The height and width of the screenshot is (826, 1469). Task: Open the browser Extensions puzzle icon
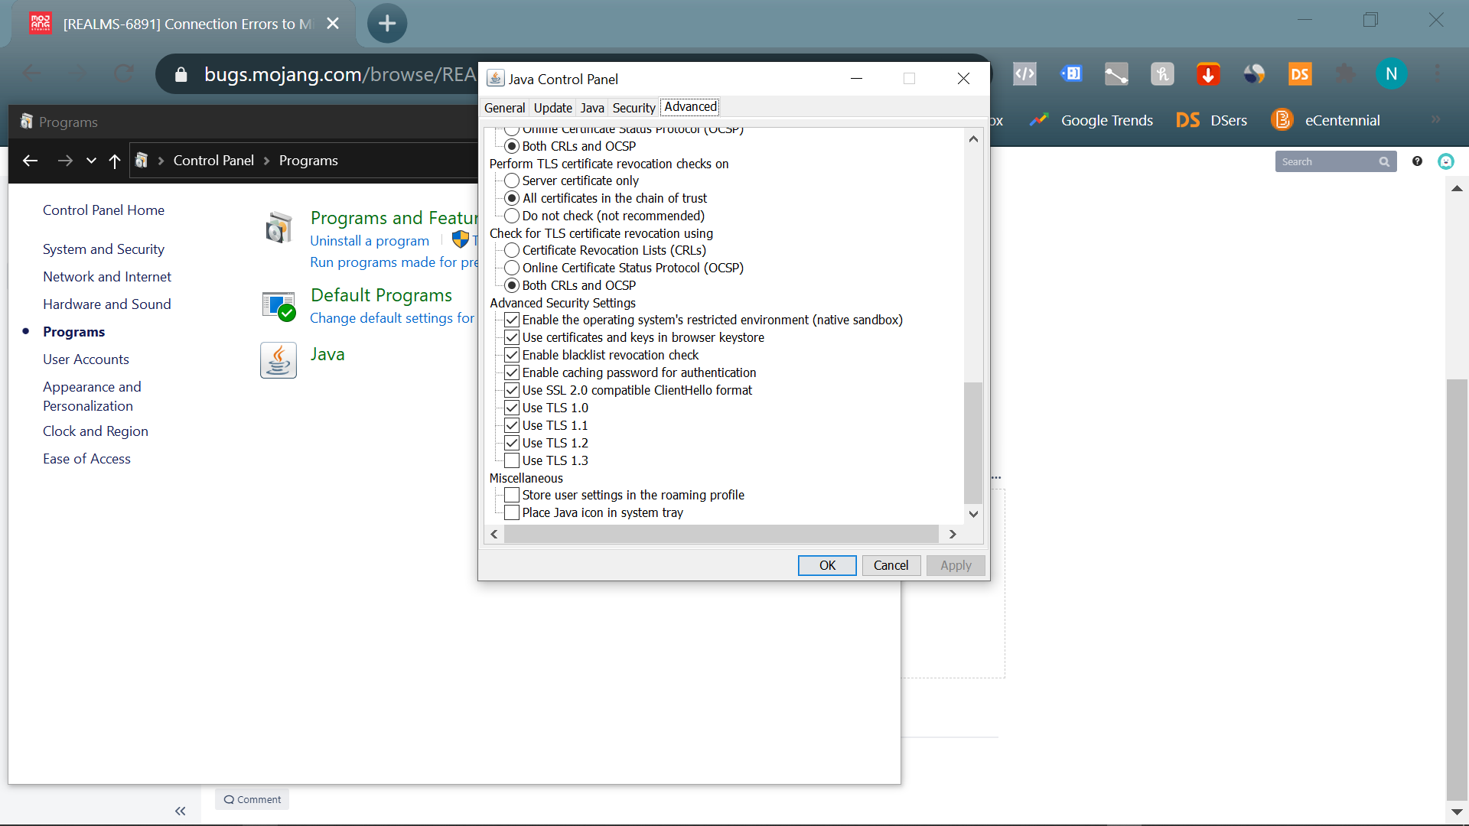[x=1345, y=74]
